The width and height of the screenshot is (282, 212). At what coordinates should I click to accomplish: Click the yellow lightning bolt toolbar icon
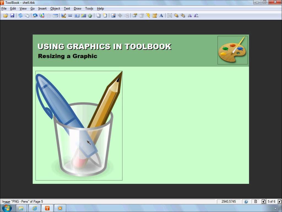pos(148,15)
